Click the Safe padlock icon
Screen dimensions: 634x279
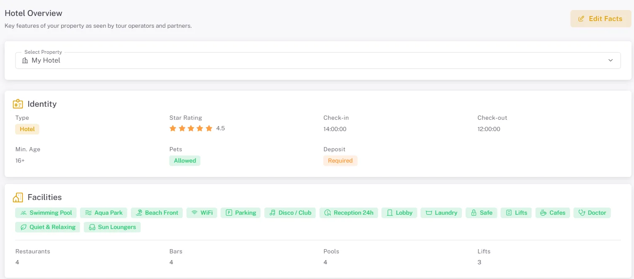pyautogui.click(x=474, y=213)
